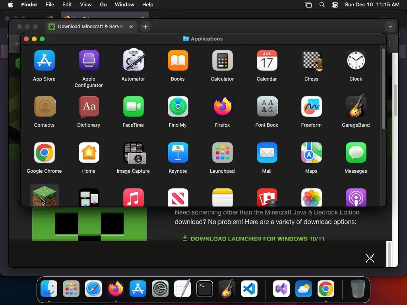Select the Font Book app icon

pos(267,106)
